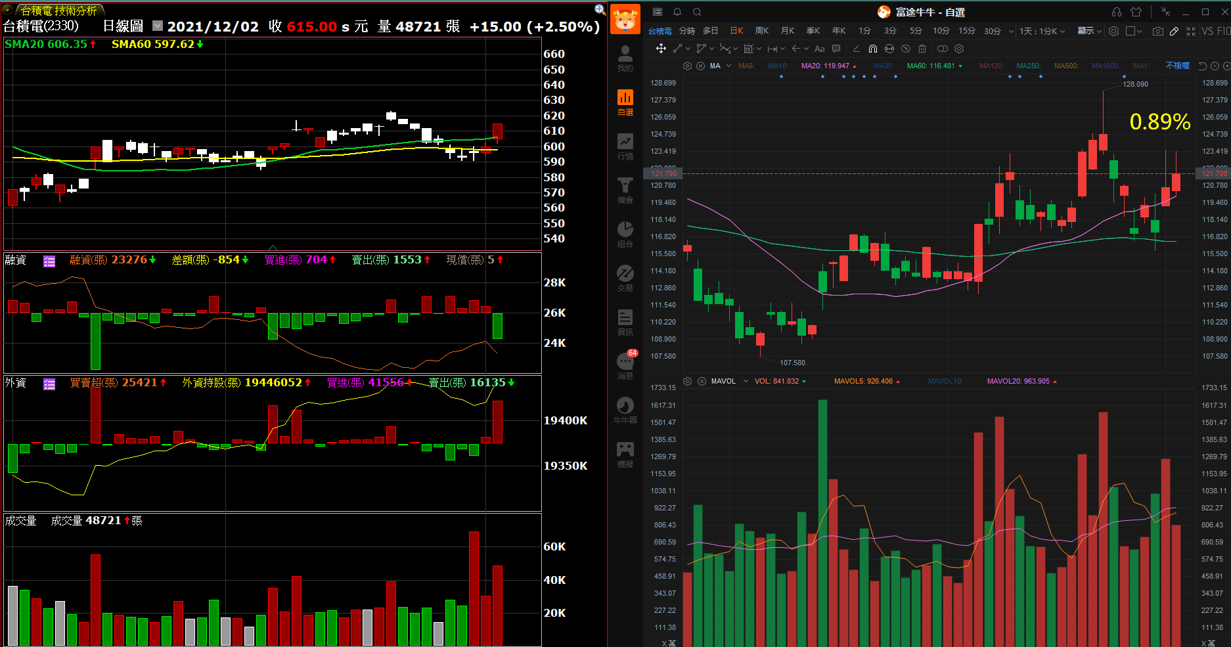The width and height of the screenshot is (1231, 647).
Task: Open drawing toolbar settings gear
Action: tap(959, 49)
